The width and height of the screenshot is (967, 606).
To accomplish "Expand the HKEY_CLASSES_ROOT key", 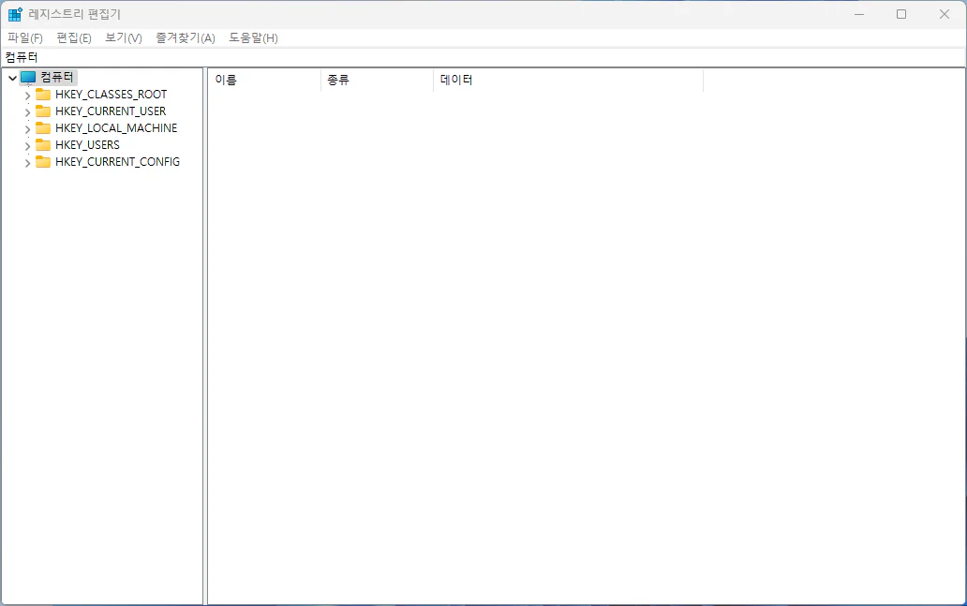I will click(27, 96).
